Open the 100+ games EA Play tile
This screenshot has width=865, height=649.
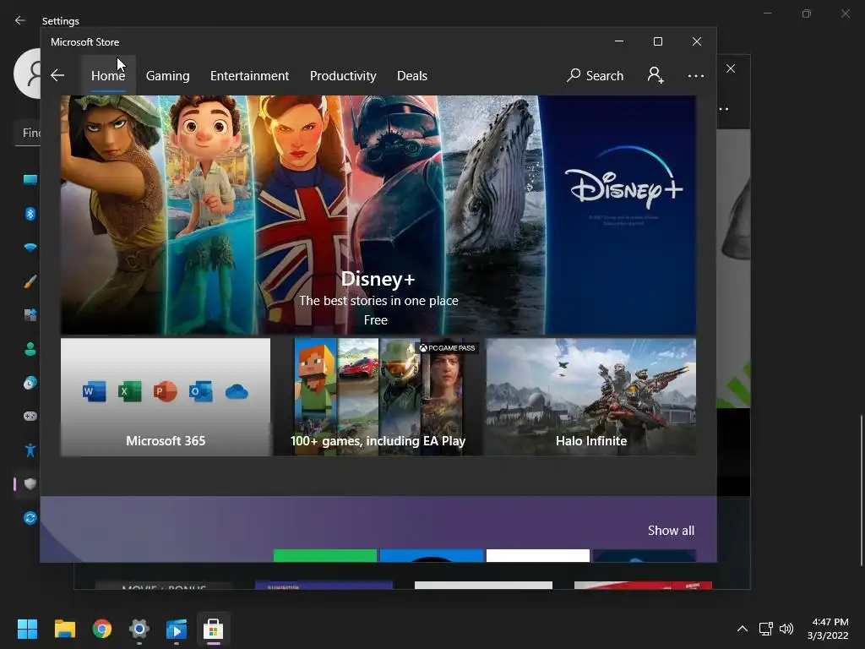(x=378, y=397)
